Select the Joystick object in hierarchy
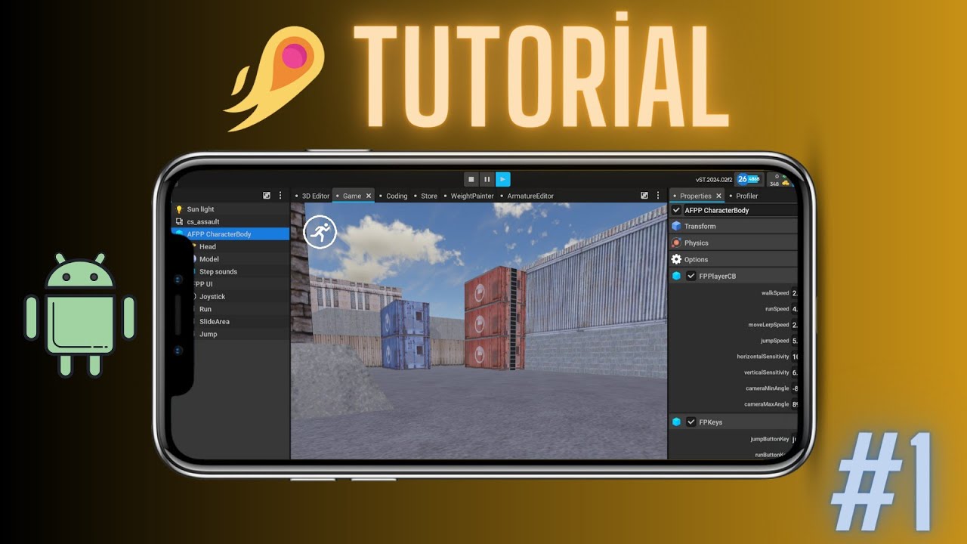This screenshot has width=967, height=544. click(x=240, y=296)
